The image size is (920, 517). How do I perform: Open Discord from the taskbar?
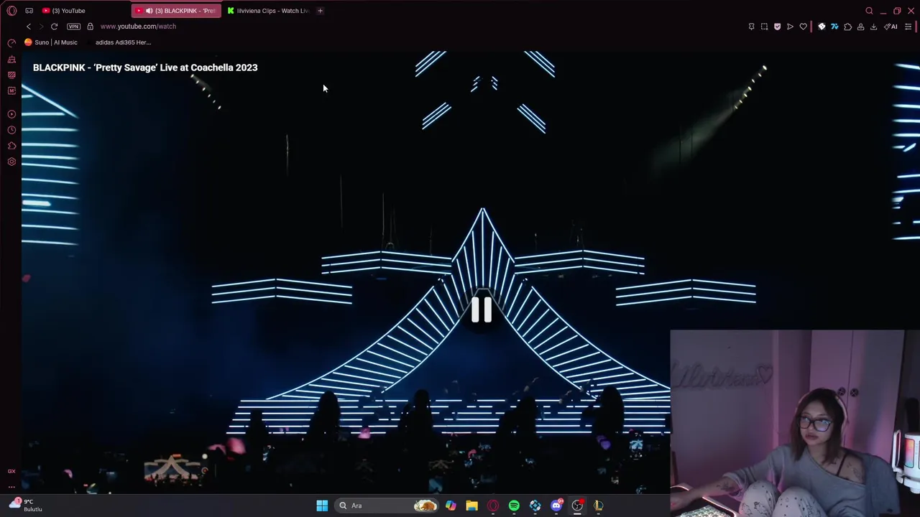(556, 506)
